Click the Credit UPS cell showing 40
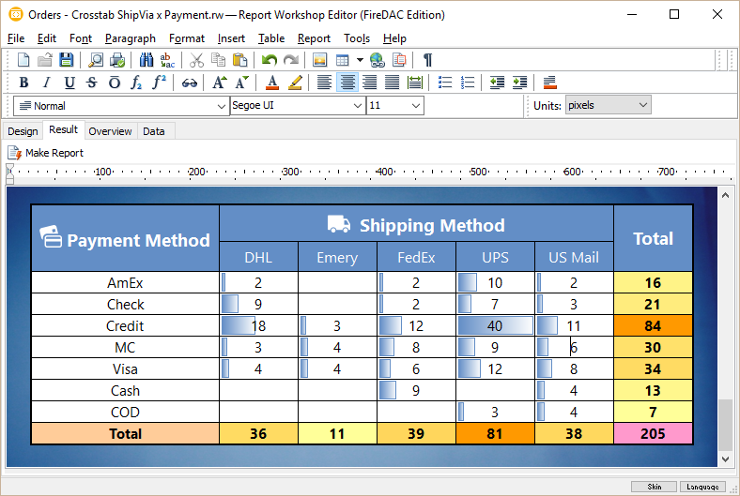 [x=495, y=325]
